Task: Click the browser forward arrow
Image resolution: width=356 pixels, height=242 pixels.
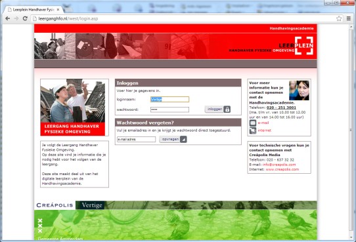Action: (x=16, y=18)
